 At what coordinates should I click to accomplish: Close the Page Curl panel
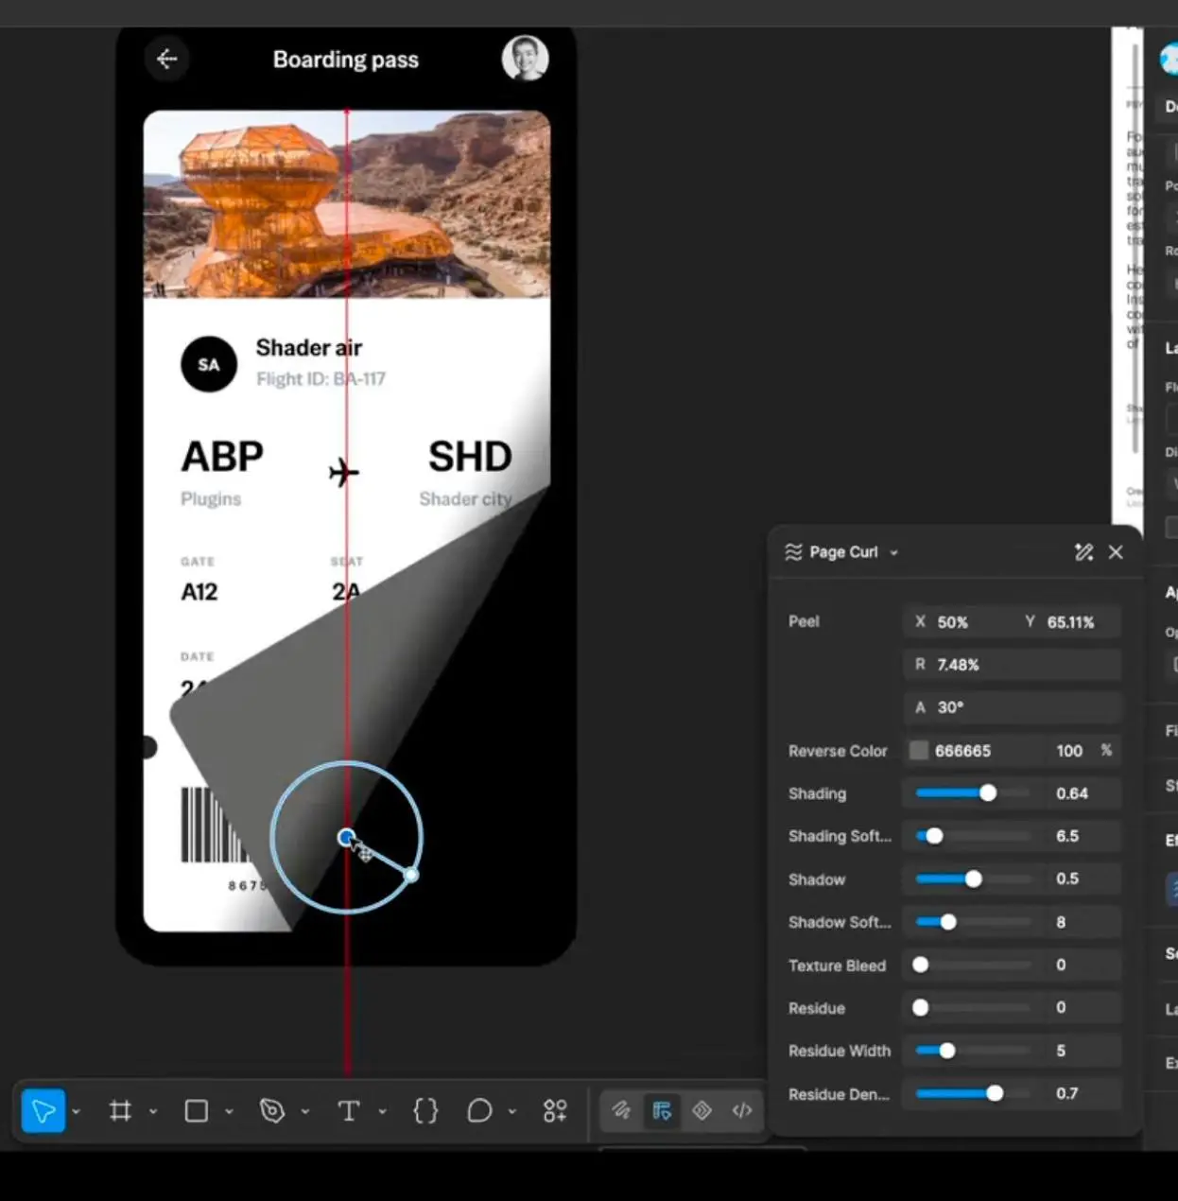click(x=1116, y=552)
